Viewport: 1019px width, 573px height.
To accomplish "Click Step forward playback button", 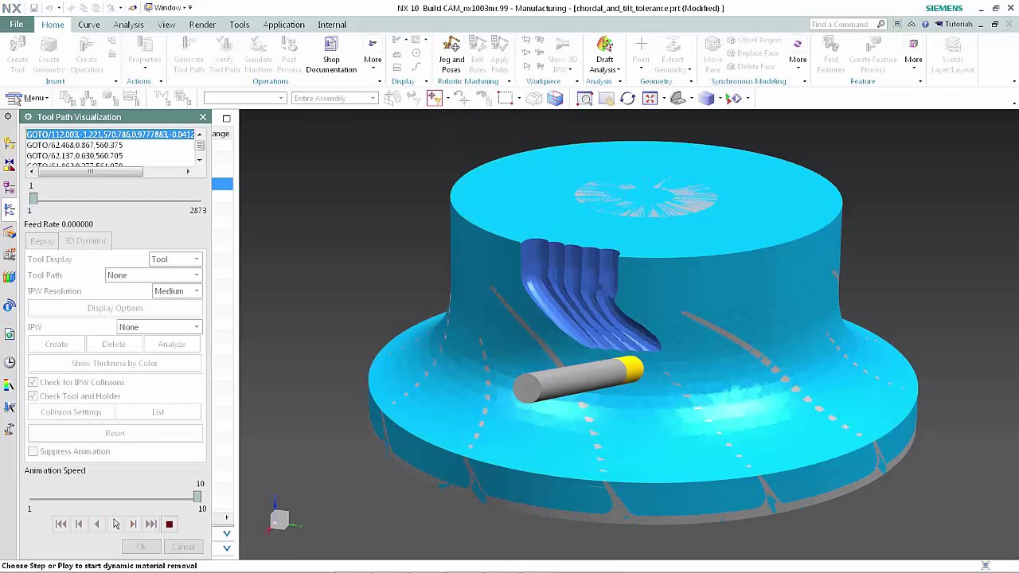I will [x=133, y=524].
